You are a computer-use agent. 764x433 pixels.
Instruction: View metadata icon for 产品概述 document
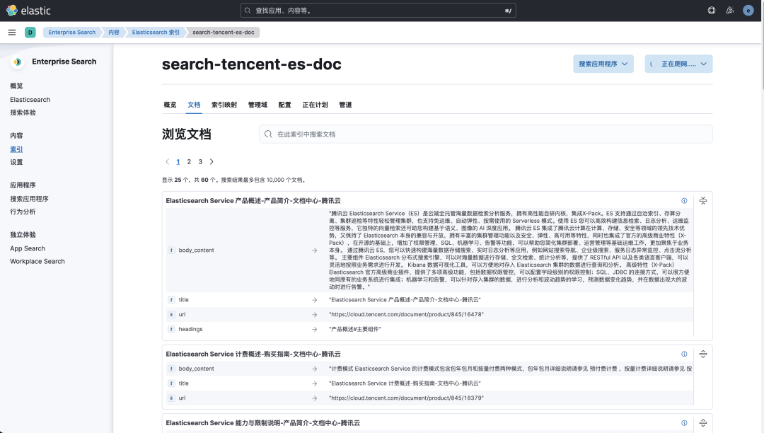pos(684,201)
